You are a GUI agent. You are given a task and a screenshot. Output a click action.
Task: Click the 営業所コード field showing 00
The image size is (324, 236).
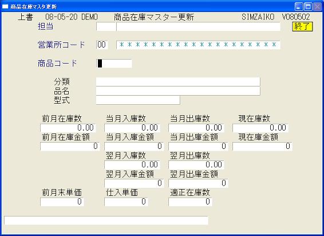(x=102, y=45)
